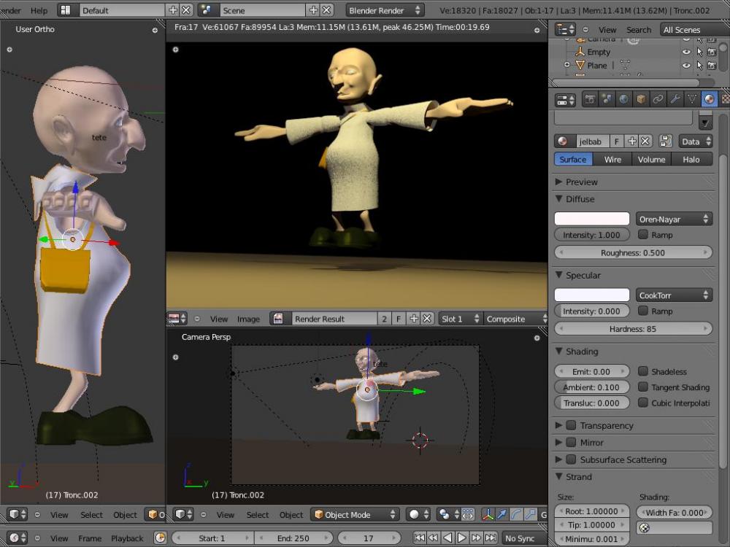Image resolution: width=730 pixels, height=547 pixels.
Task: Open the Oren-Nayar diffuse shader dropdown
Action: tap(674, 219)
